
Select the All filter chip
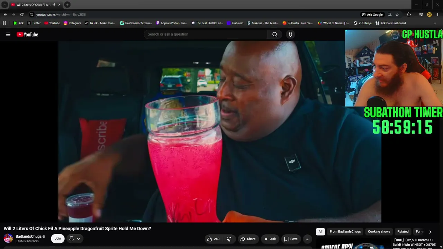click(320, 232)
